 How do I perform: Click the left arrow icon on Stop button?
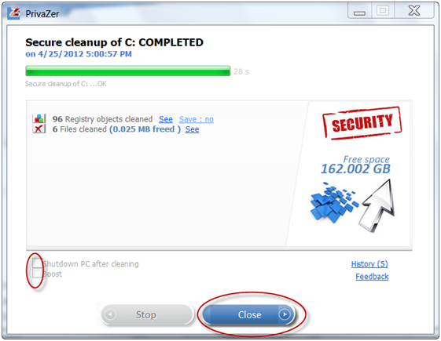click(110, 314)
